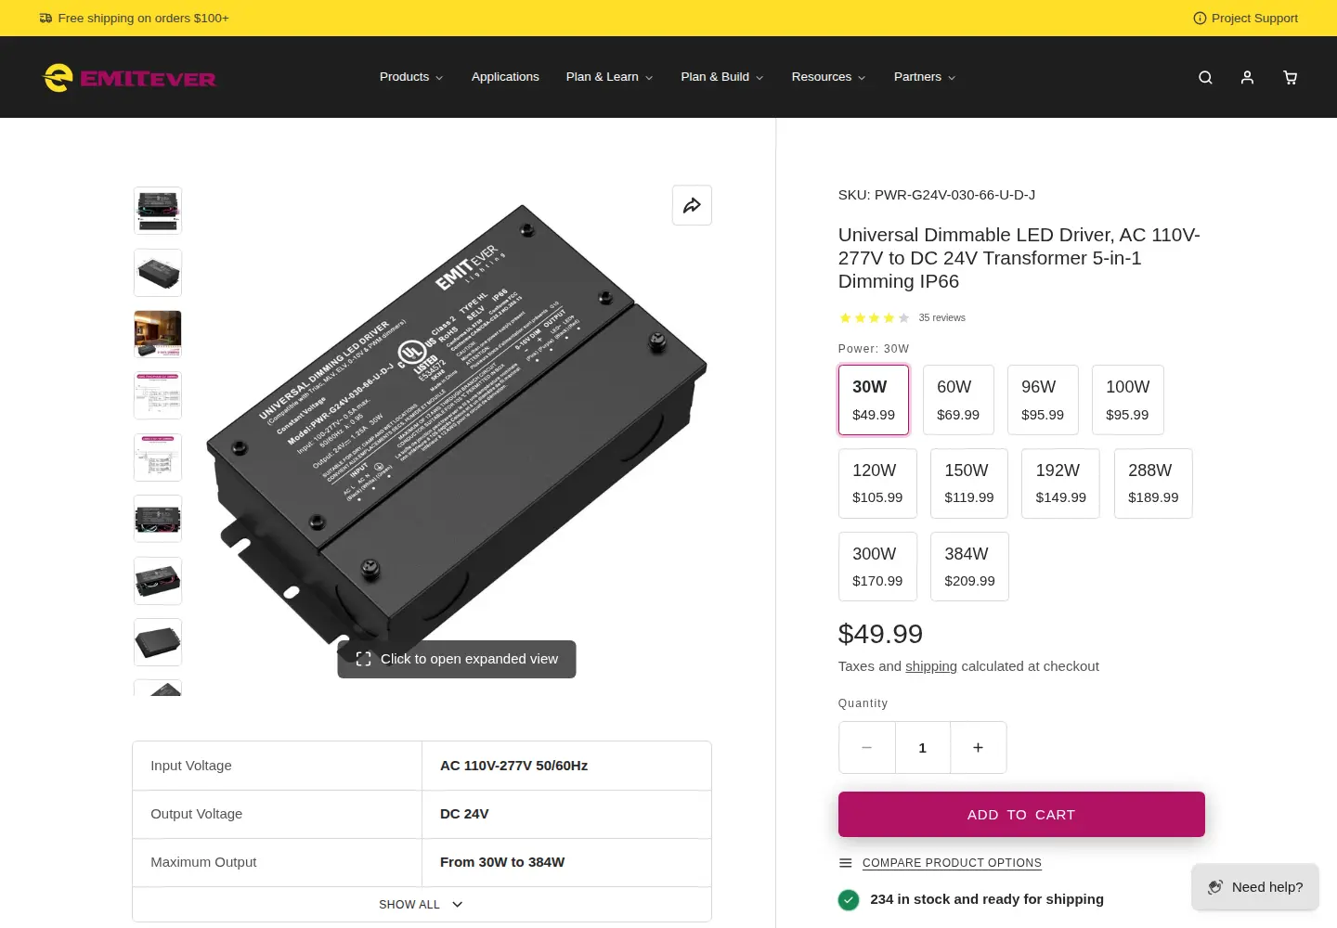Screen dimensions: 1337x928
Task: Select fifth thumbnail with wiring diagram
Action: coord(158,458)
